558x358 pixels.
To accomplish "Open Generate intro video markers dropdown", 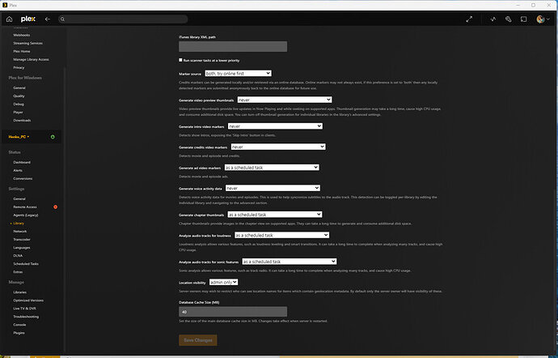I will pyautogui.click(x=275, y=126).
